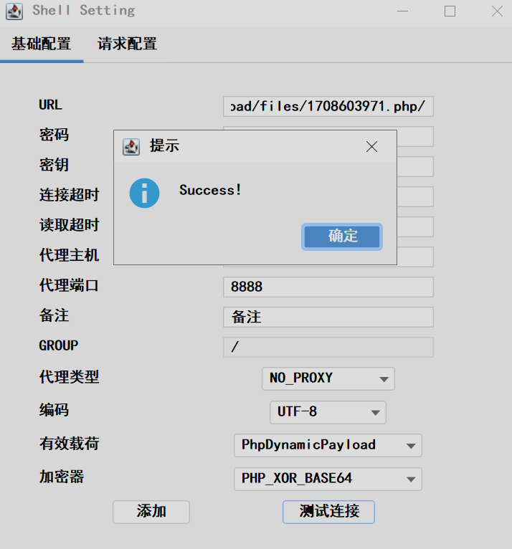
Task: Maximize the Shell Setting window
Action: (450, 11)
